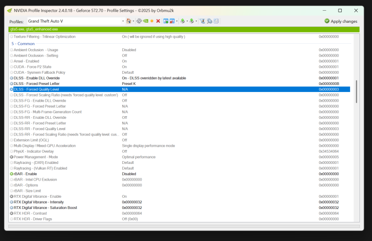Select 'Raytracing - (DXR) Enabled' row
Viewport: 372px width, 241px height.
coord(180,163)
